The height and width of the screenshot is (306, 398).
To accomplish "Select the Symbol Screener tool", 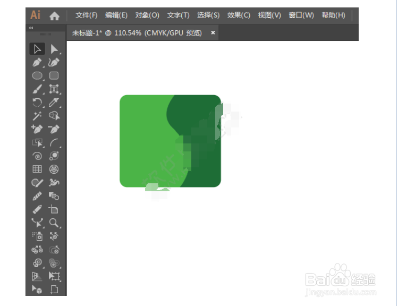I will click(x=54, y=263).
